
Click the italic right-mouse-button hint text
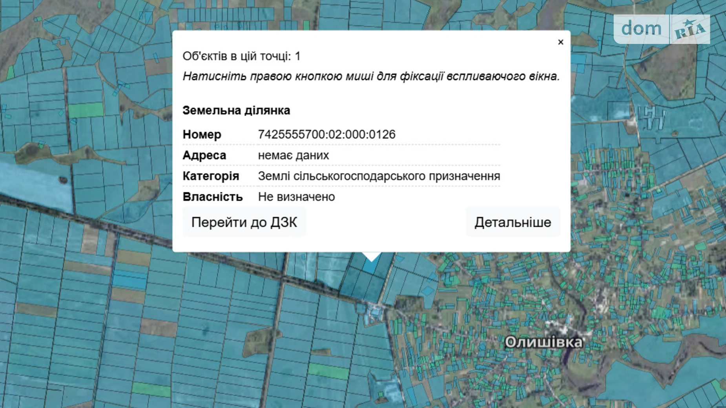pyautogui.click(x=371, y=76)
